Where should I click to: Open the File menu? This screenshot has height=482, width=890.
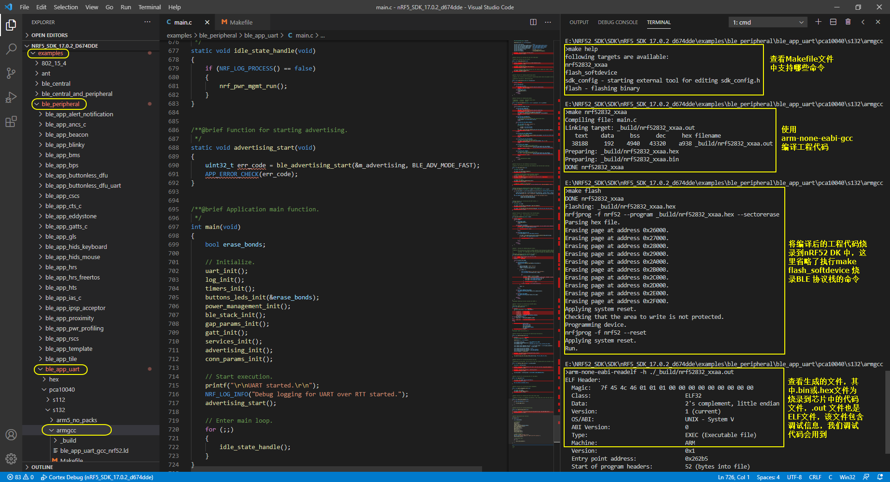[25, 7]
